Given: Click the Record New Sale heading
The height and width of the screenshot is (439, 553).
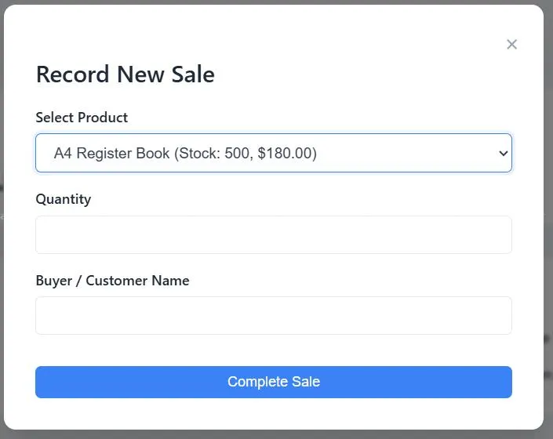Looking at the screenshot, I should point(126,74).
